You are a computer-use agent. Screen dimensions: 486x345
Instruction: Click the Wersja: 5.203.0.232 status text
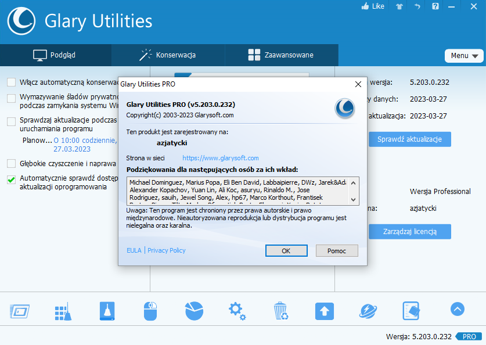pyautogui.click(x=419, y=337)
